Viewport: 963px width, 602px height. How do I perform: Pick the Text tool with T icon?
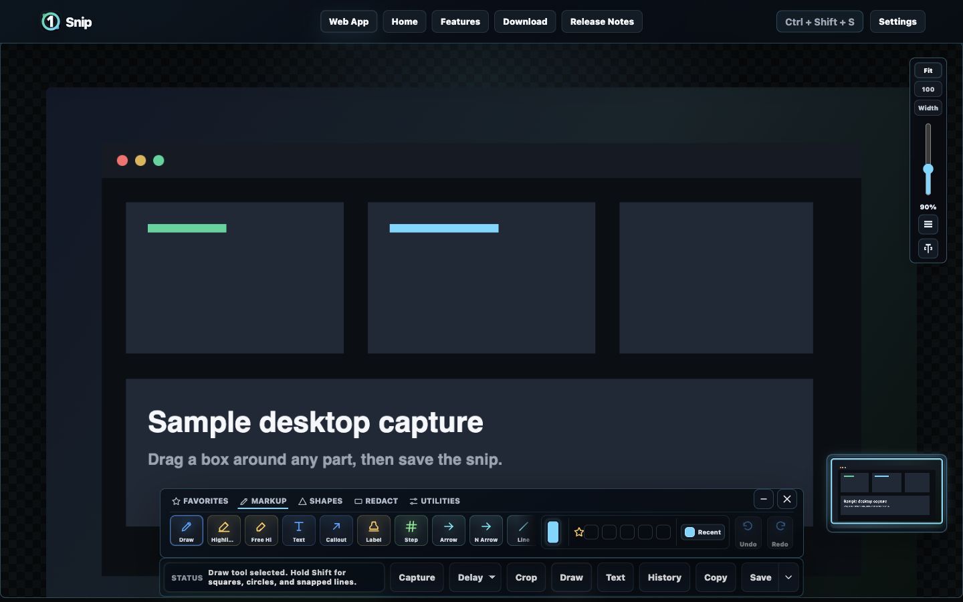coord(299,530)
